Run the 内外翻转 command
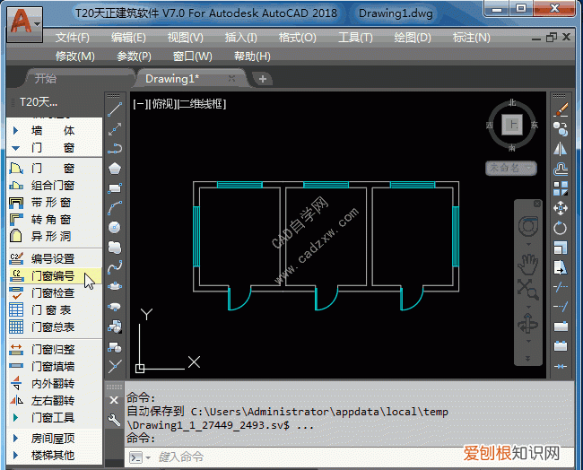This screenshot has height=470, width=583. pos(55,383)
